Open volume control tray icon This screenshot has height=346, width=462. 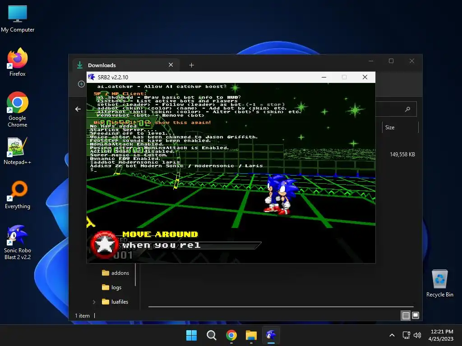pyautogui.click(x=417, y=335)
